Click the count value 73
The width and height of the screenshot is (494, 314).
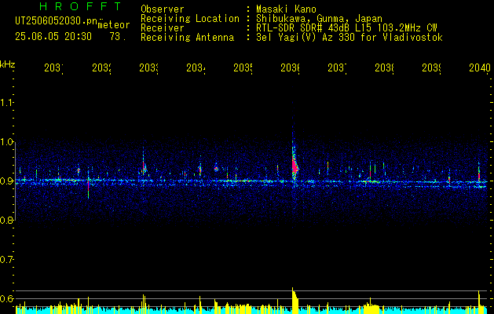[118, 37]
